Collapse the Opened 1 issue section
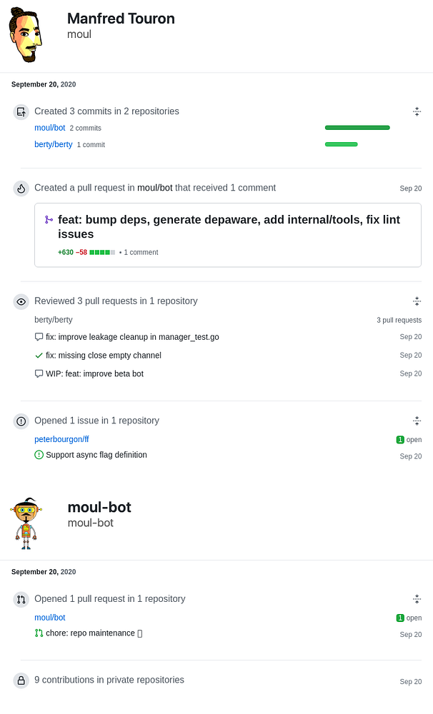The height and width of the screenshot is (714, 433). click(417, 421)
